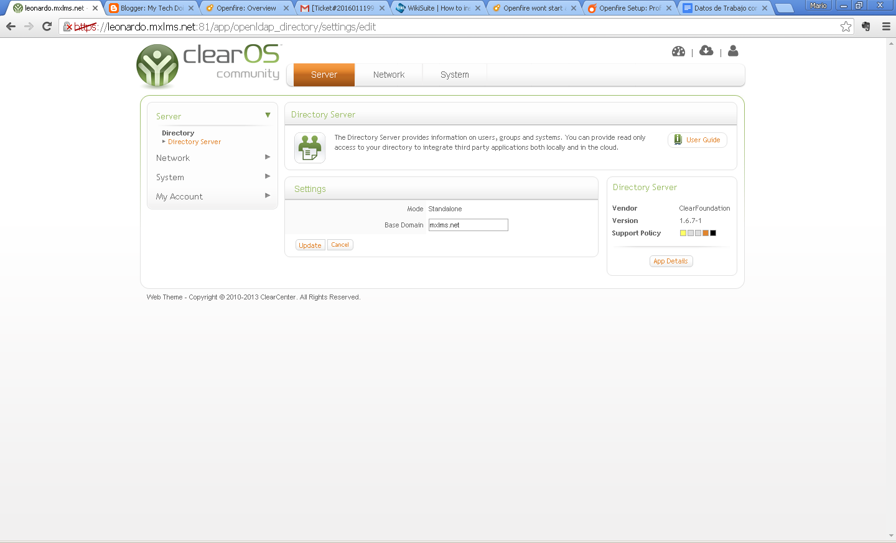Select the Network top navigation tab

pyautogui.click(x=389, y=75)
